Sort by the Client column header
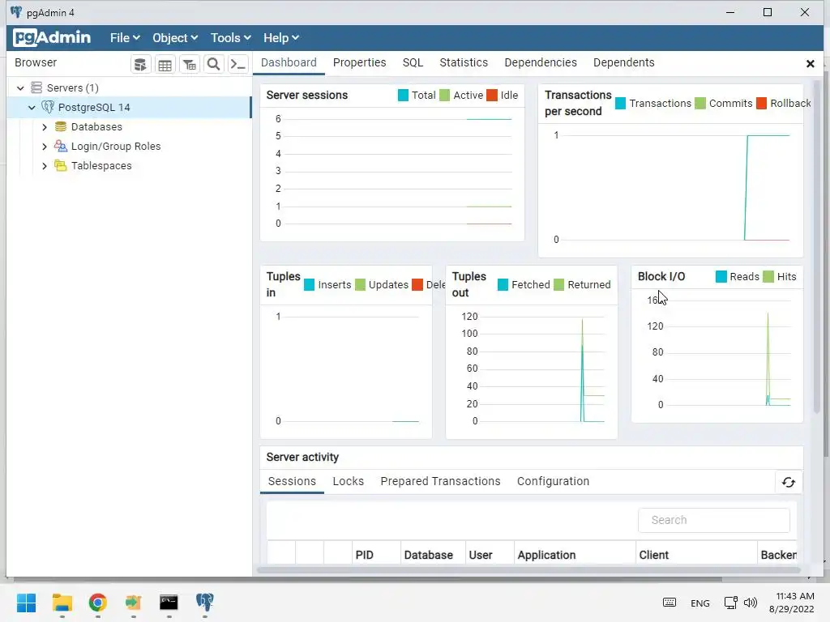The width and height of the screenshot is (830, 622). point(696,555)
